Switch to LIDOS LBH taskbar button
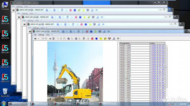The height and width of the screenshot is (106, 190). 64,104
